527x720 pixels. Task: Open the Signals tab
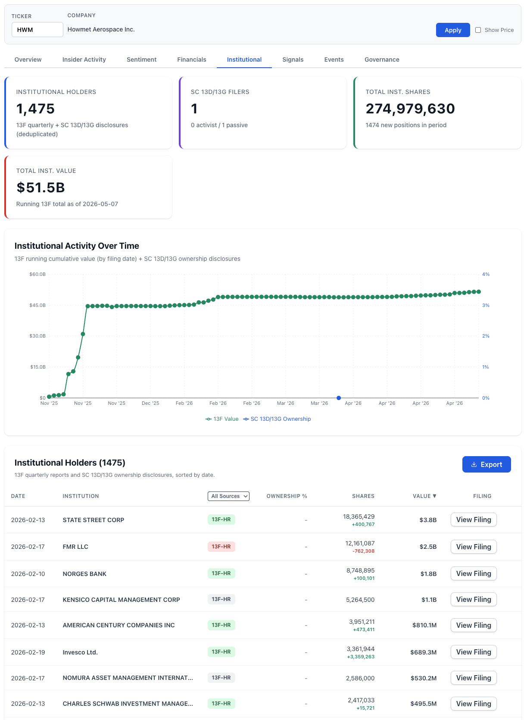pos(293,59)
